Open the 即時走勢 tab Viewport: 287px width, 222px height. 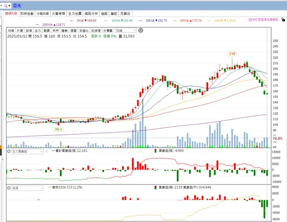tap(27, 14)
